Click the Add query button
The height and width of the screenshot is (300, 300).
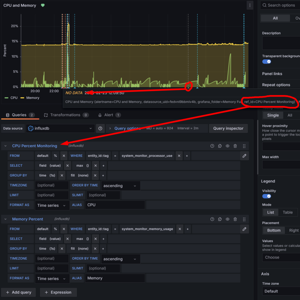point(18,292)
